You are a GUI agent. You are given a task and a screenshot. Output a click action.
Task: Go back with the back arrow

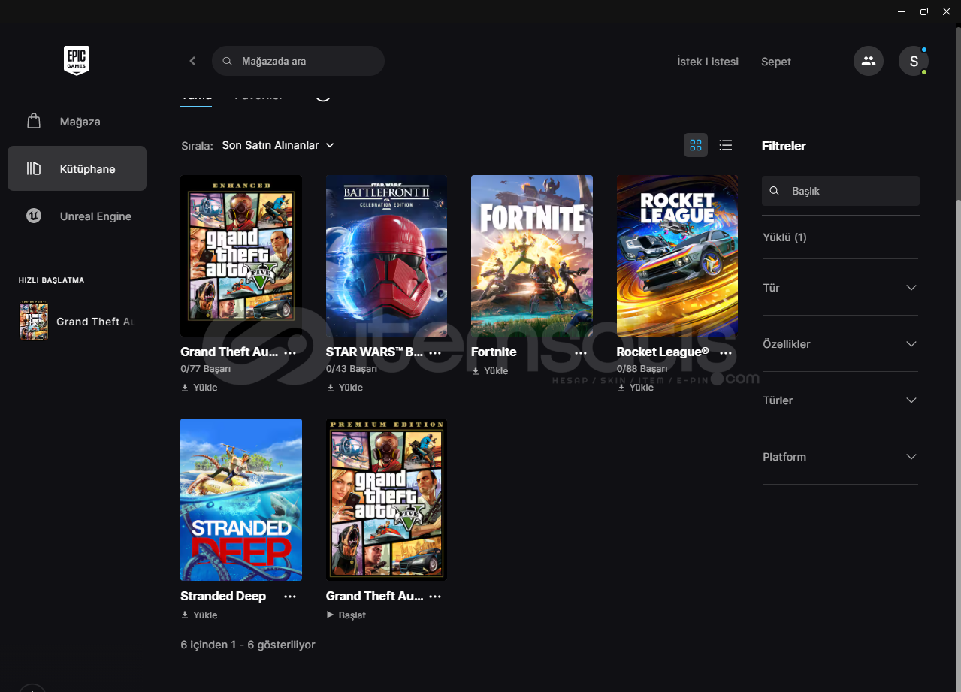tap(192, 61)
